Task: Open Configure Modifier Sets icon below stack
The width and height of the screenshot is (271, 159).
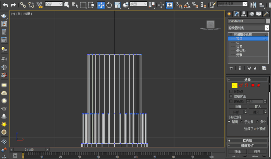Action: click(x=264, y=68)
